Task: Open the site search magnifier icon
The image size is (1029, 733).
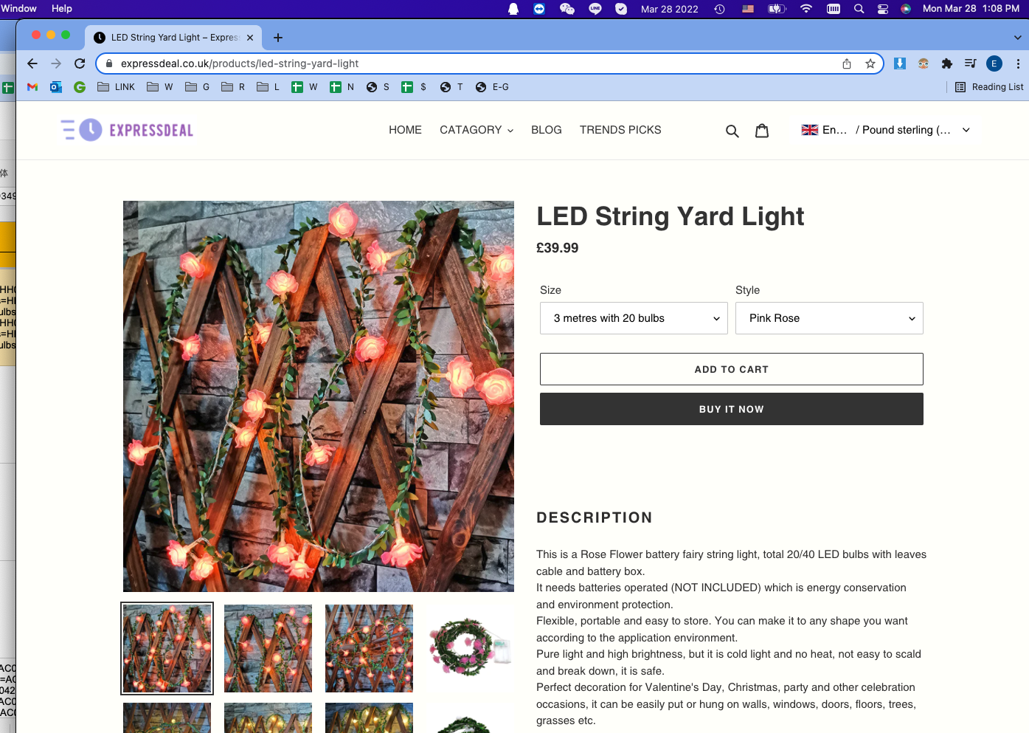Action: (732, 131)
